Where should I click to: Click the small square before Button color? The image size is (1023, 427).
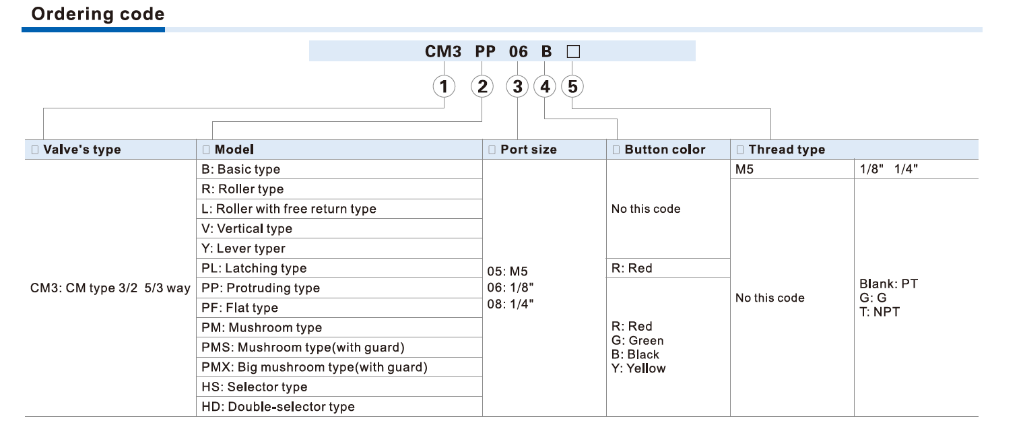(x=616, y=150)
